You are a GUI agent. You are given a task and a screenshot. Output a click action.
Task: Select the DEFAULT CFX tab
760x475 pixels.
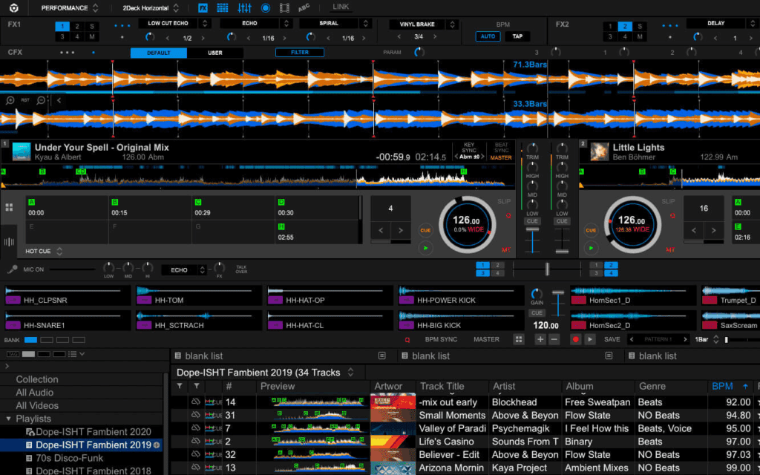coord(158,53)
